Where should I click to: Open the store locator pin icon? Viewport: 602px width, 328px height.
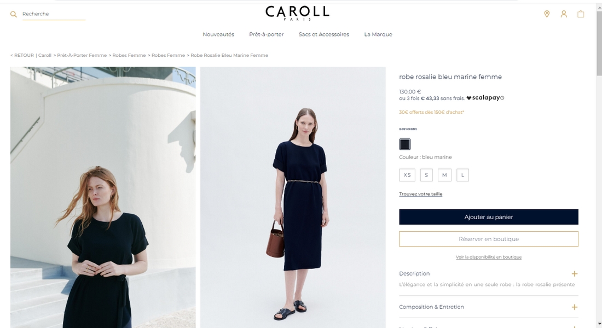pyautogui.click(x=547, y=14)
